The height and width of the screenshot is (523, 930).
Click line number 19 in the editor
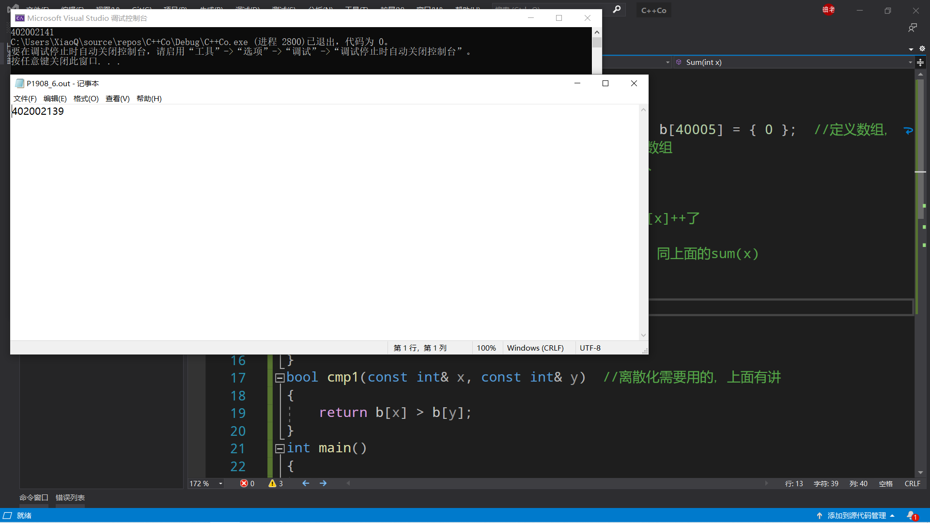[x=238, y=413]
